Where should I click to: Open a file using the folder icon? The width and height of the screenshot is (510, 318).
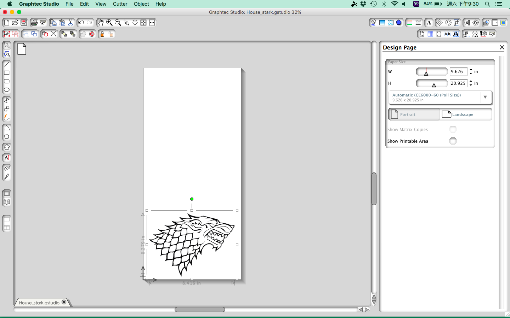pos(15,23)
